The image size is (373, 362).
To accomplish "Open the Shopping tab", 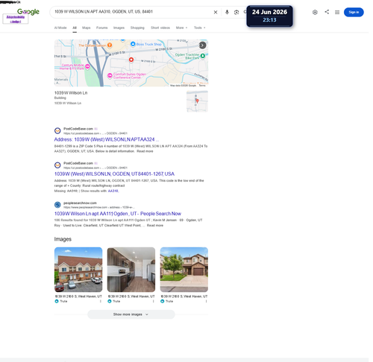I will [x=137, y=28].
